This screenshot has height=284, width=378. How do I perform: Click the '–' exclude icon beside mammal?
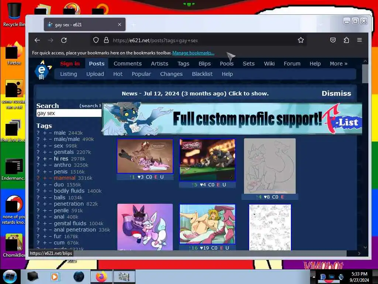(x=50, y=178)
